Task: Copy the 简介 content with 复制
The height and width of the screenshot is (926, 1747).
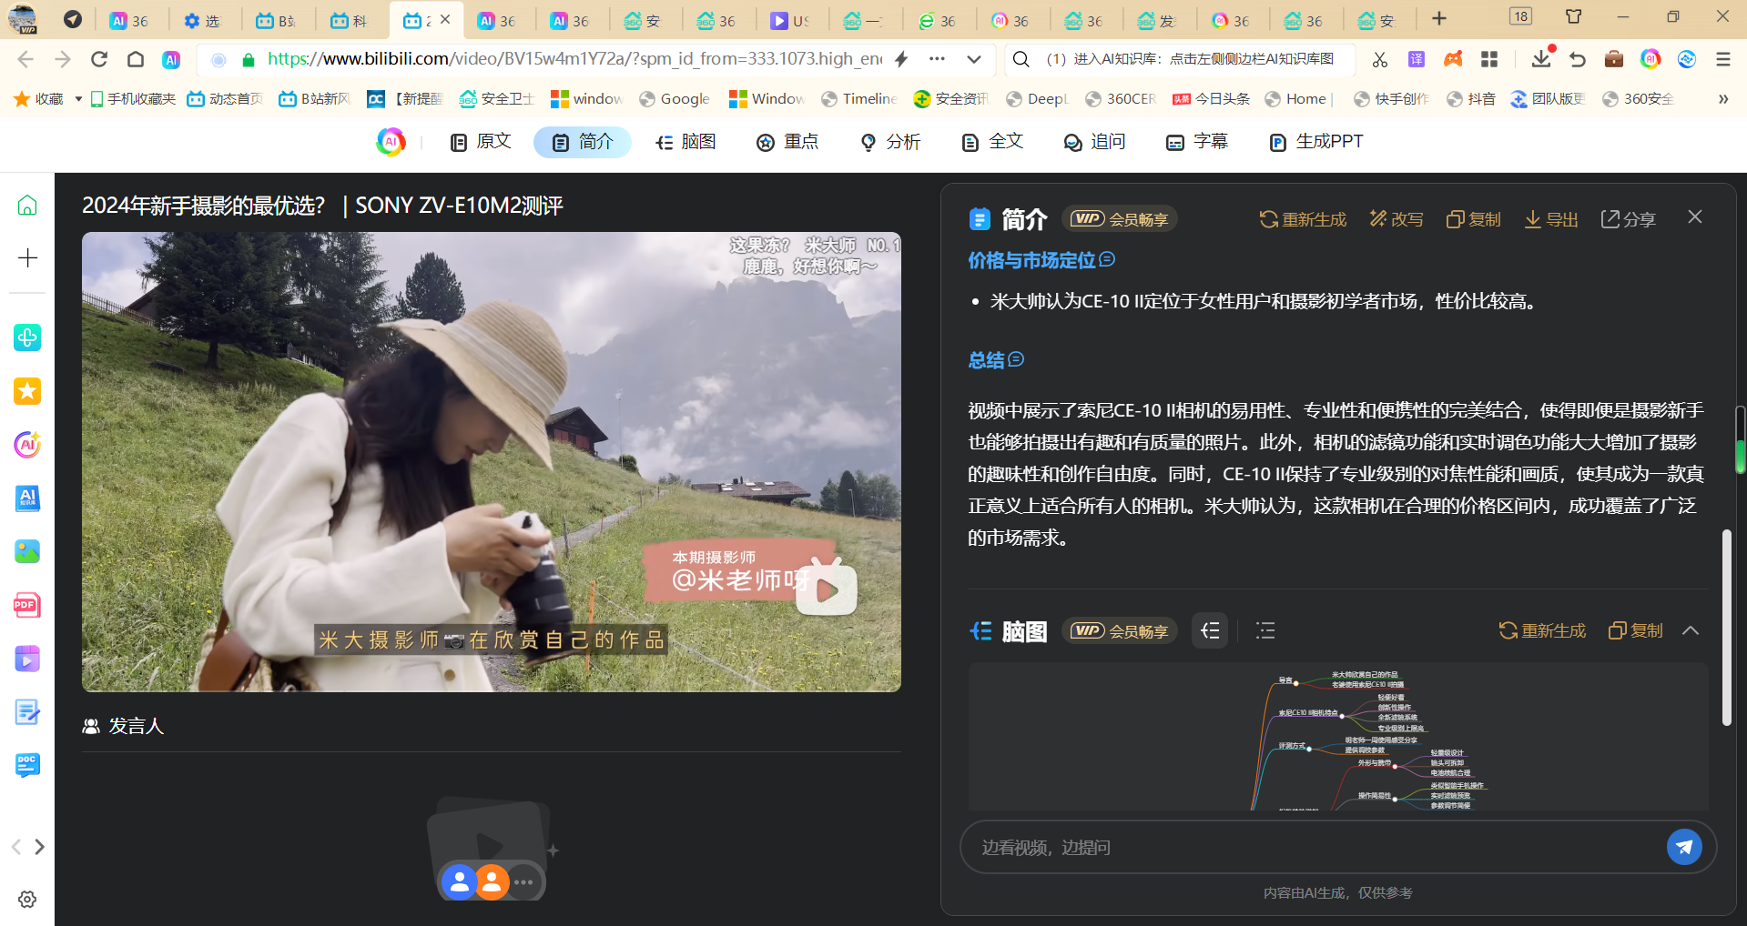Action: pyautogui.click(x=1473, y=219)
